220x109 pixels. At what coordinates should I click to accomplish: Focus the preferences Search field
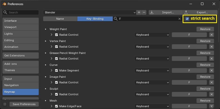21,12
